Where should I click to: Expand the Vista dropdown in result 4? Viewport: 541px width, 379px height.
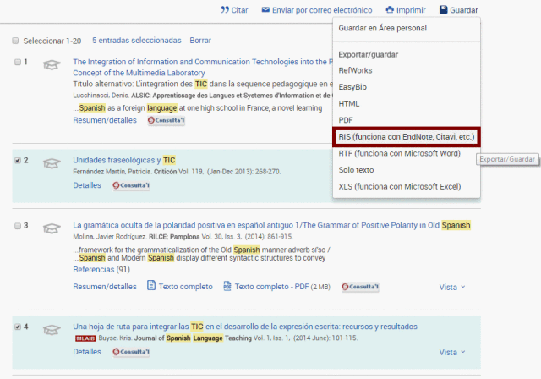tap(451, 352)
